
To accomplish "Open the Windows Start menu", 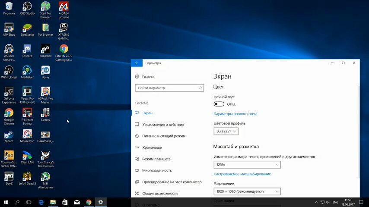I will click(6, 202).
